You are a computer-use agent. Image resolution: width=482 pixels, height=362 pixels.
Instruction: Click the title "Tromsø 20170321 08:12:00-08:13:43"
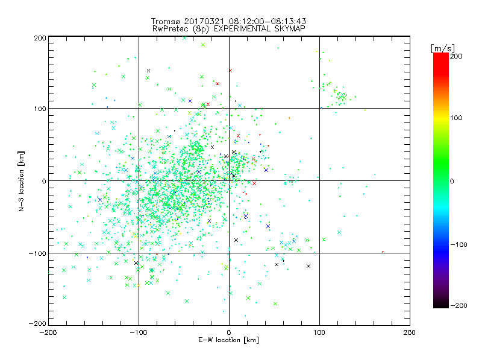click(228, 21)
